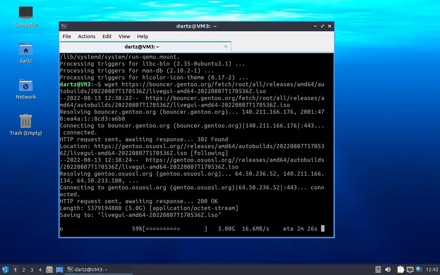Click the '16.6MB/s' download speed
This screenshot has height=275, width=440.
[255, 229]
